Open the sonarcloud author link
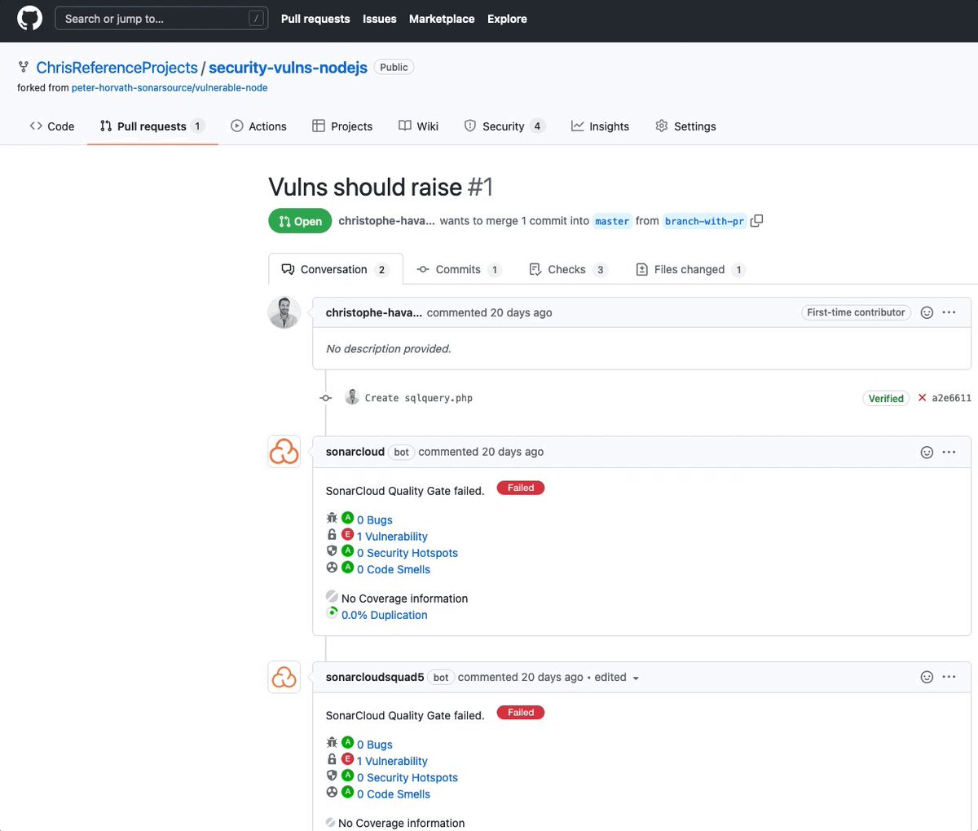This screenshot has width=978, height=831. tap(355, 452)
